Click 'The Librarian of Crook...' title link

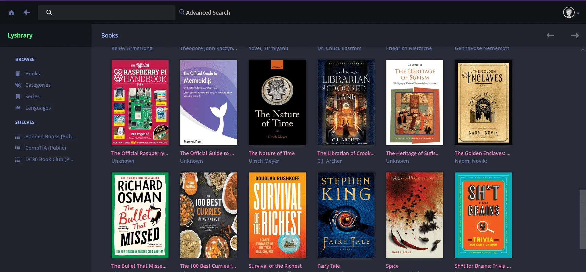pos(346,153)
